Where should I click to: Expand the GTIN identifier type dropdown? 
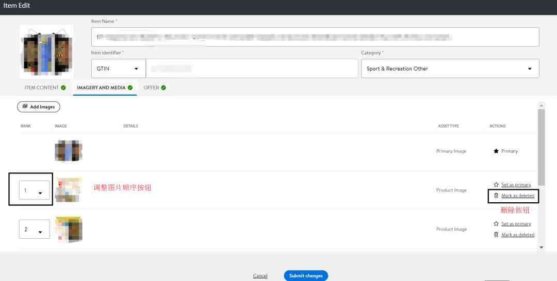(x=118, y=68)
